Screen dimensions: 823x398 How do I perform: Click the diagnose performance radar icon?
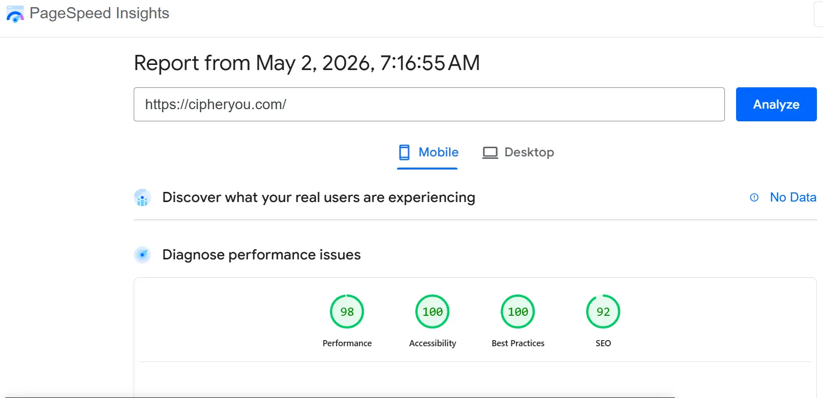point(142,255)
